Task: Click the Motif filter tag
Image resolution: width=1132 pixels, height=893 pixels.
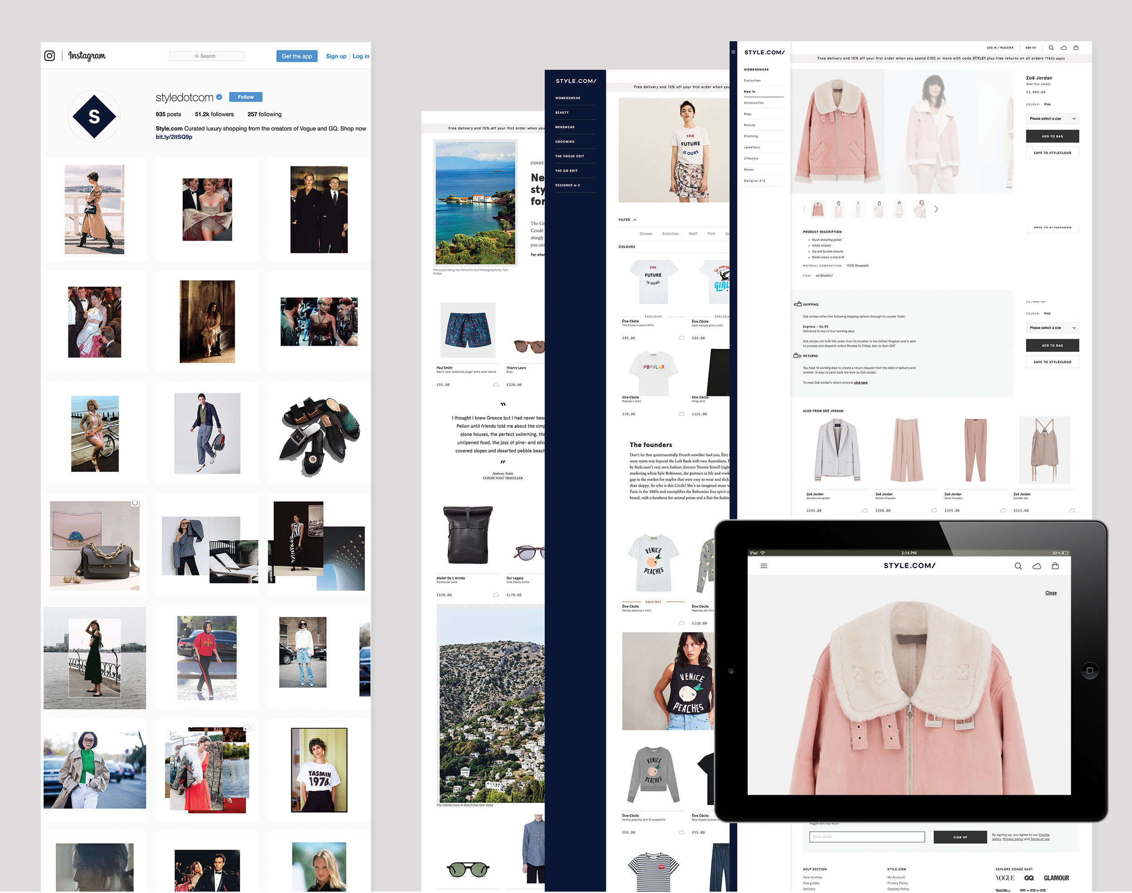Action: point(693,234)
